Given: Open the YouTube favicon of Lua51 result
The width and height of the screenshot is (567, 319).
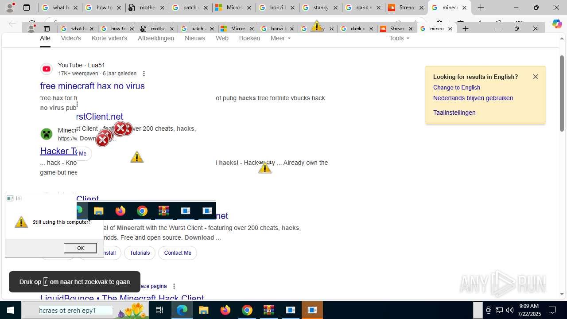Looking at the screenshot, I should (47, 69).
